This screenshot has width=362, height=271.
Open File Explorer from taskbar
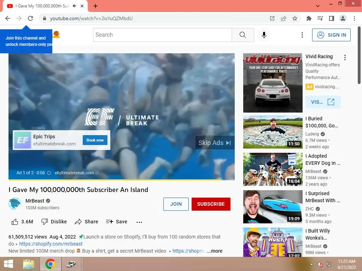(29, 264)
